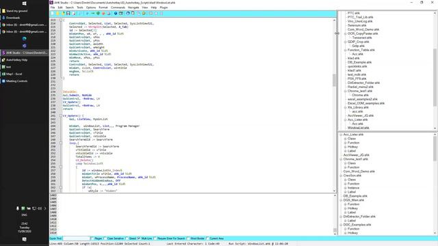The height and width of the screenshot is (246, 438).
Task: Click the red circle toolbar icon
Action: (103, 14)
